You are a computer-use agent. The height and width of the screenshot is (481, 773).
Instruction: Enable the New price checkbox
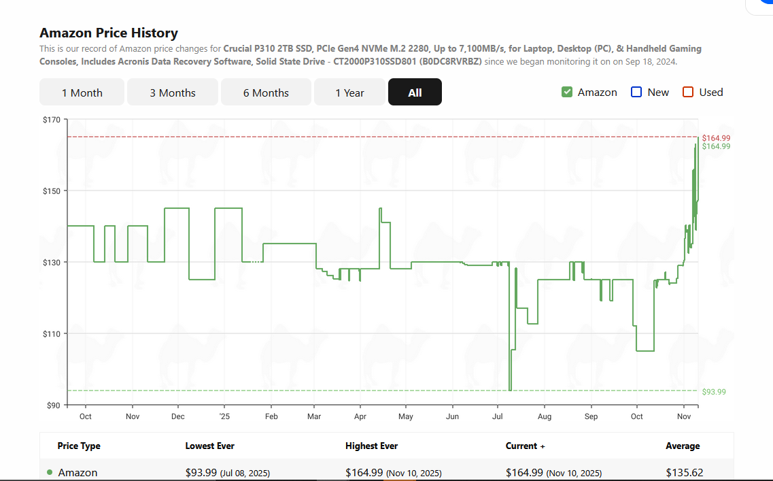[636, 93]
